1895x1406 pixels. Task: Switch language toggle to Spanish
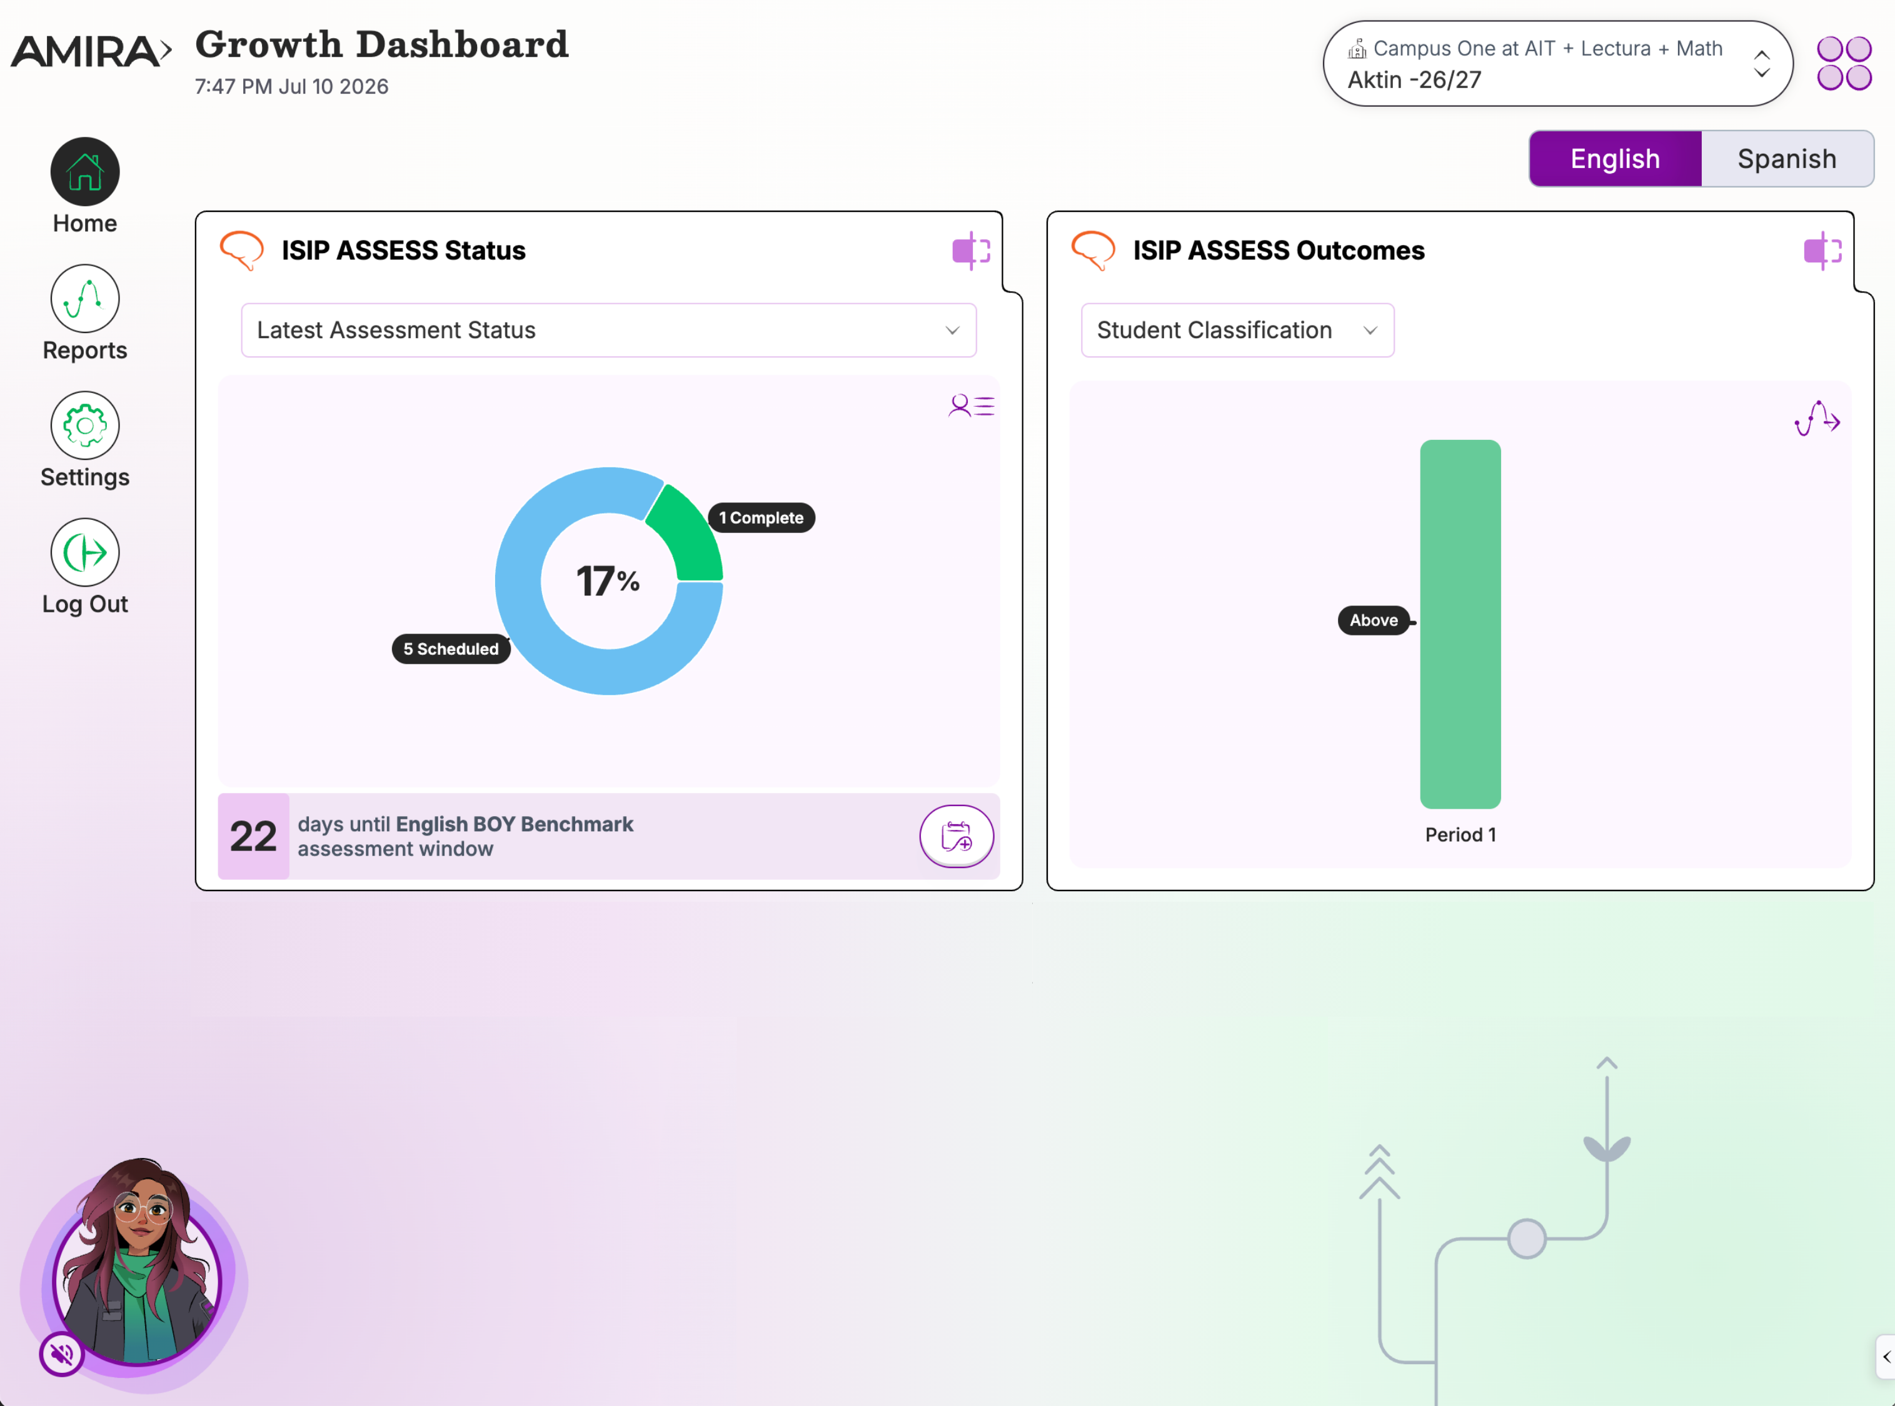1787,158
